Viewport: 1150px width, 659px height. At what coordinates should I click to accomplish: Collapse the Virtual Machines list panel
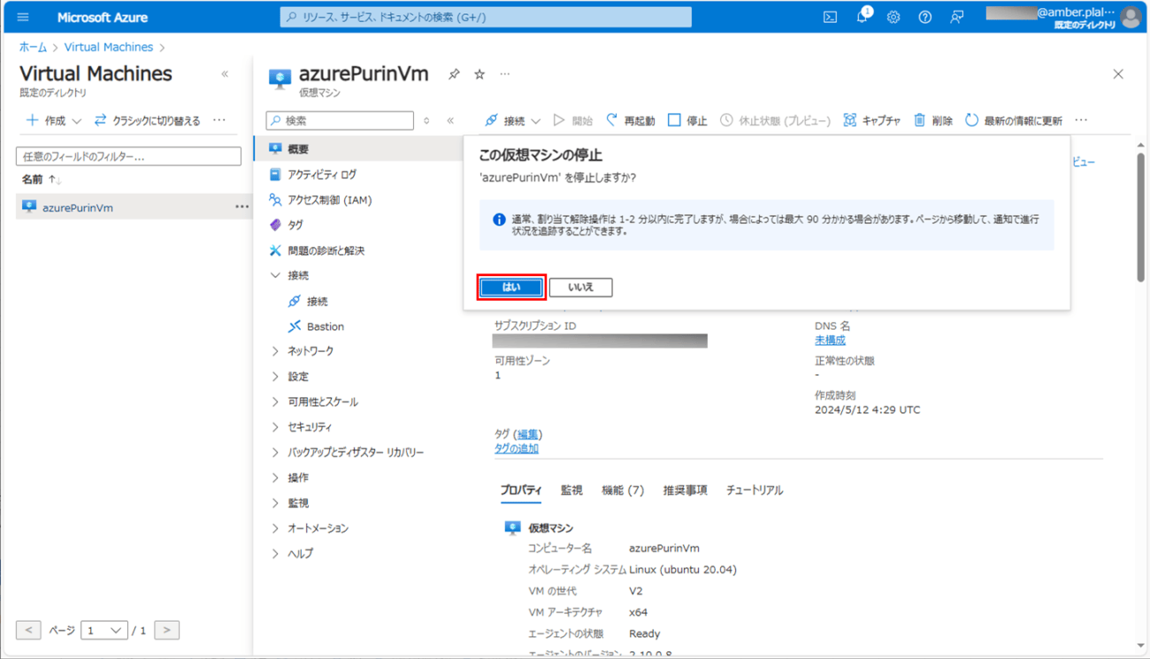click(225, 74)
